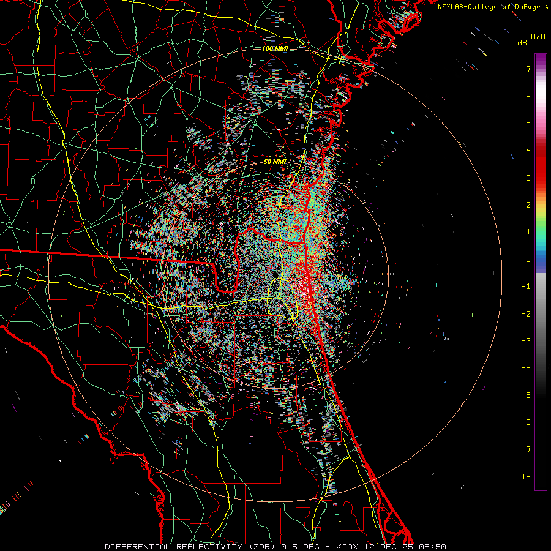551x551 pixels.
Task: Click the legend value -7
Action: tap(526, 449)
